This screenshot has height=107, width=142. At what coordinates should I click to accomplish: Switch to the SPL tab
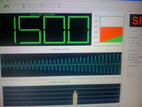pyautogui.click(x=7, y=6)
